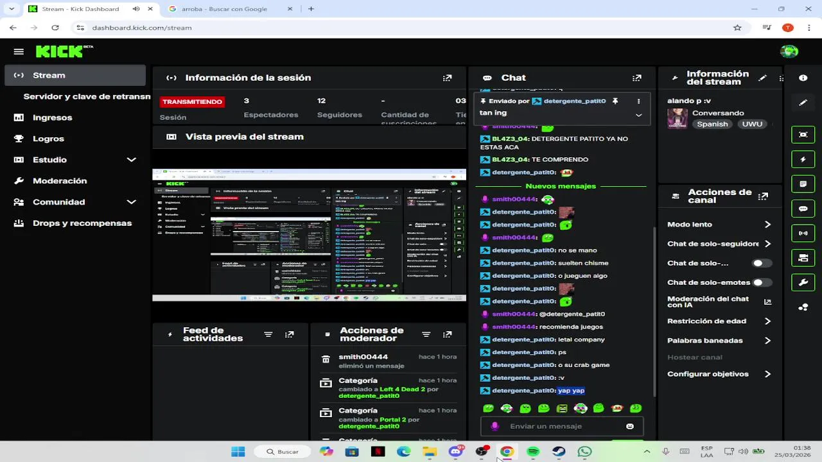The width and height of the screenshot is (822, 462).
Task: Open Spotify from the taskbar
Action: pyautogui.click(x=533, y=452)
